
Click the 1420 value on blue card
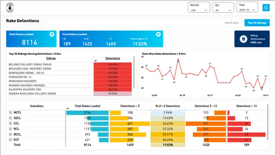87,44
